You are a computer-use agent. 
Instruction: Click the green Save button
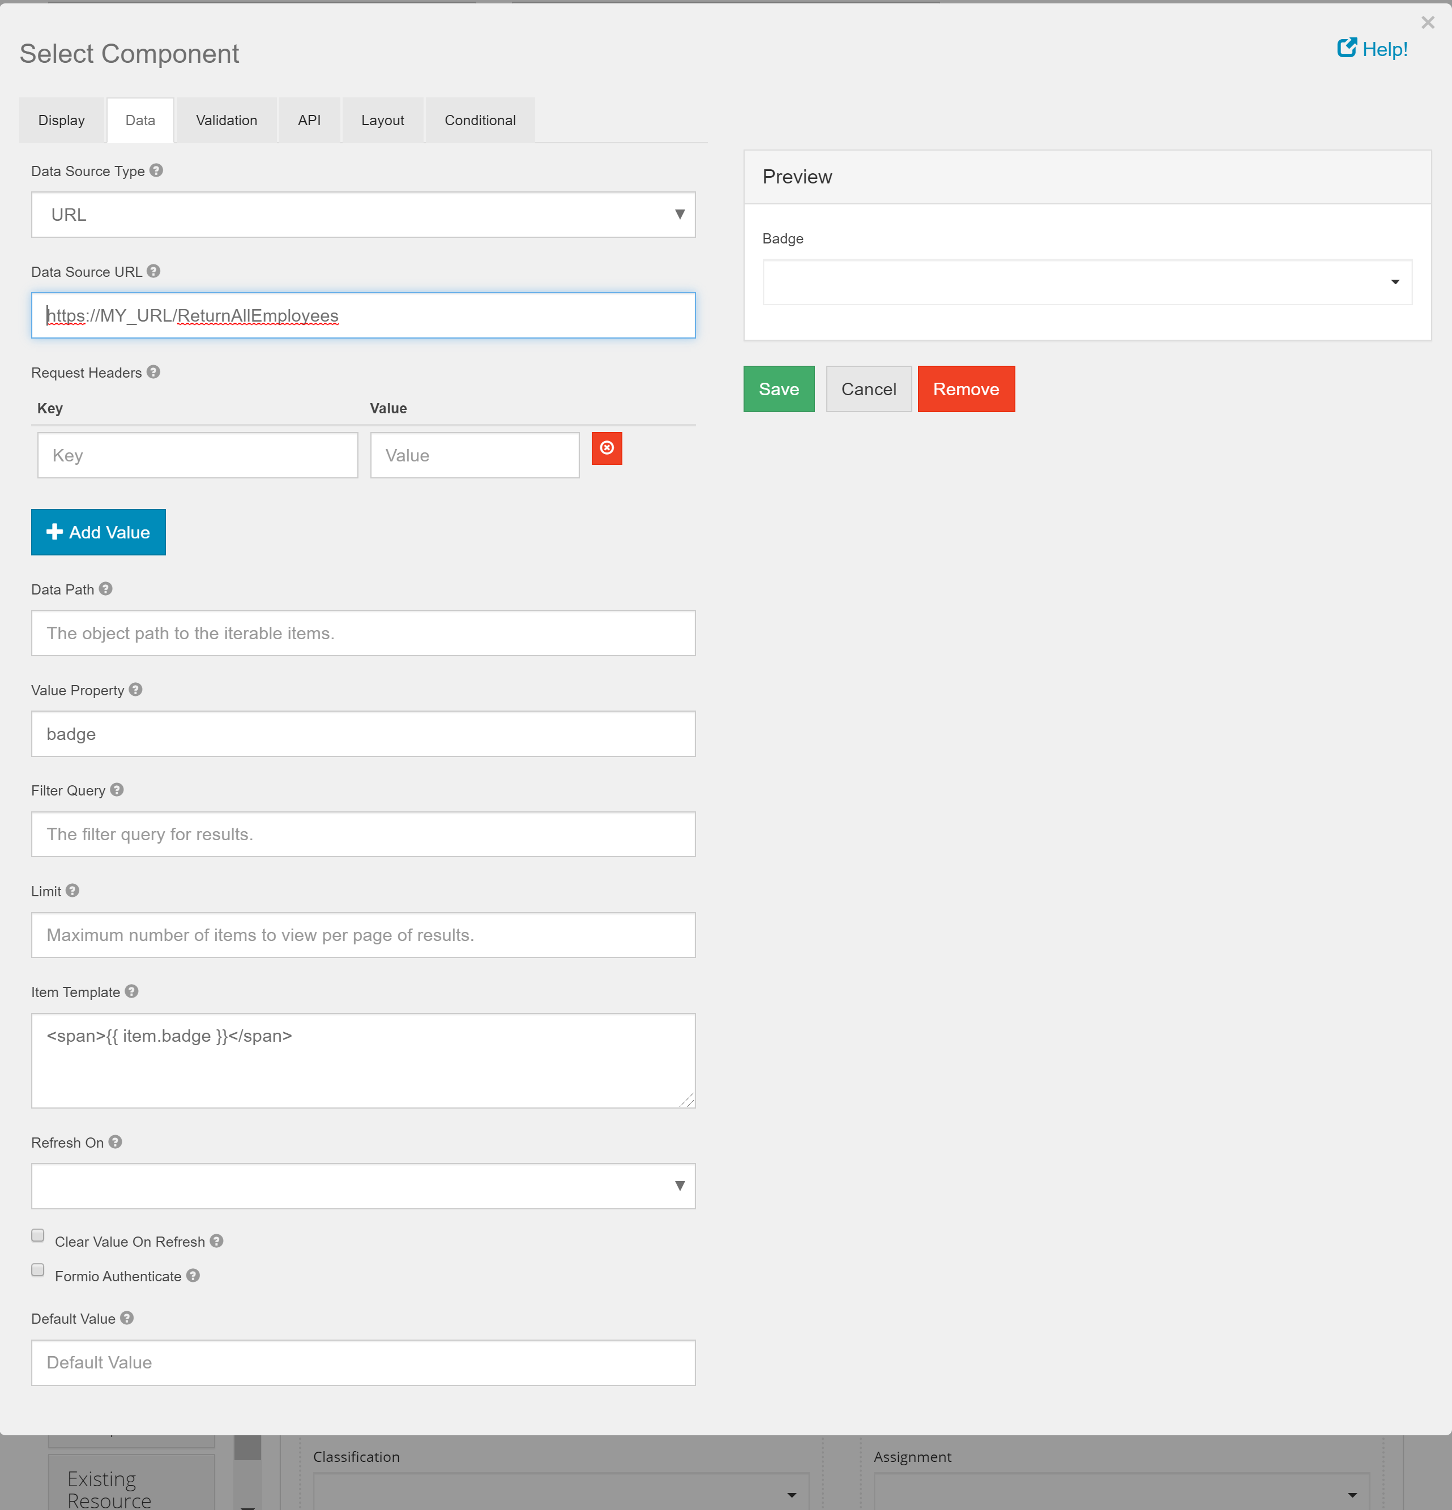click(x=779, y=389)
